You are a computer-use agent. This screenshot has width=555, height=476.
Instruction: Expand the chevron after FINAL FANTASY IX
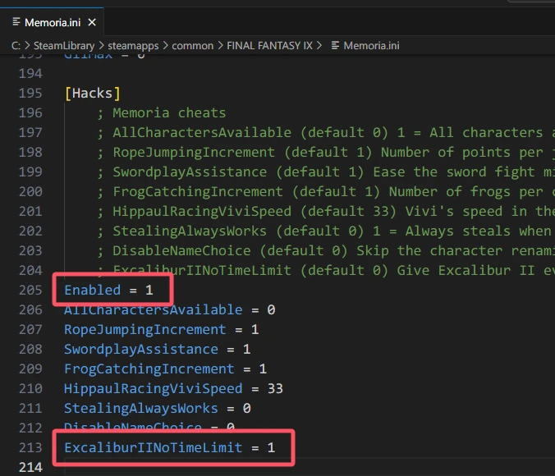click(x=319, y=46)
